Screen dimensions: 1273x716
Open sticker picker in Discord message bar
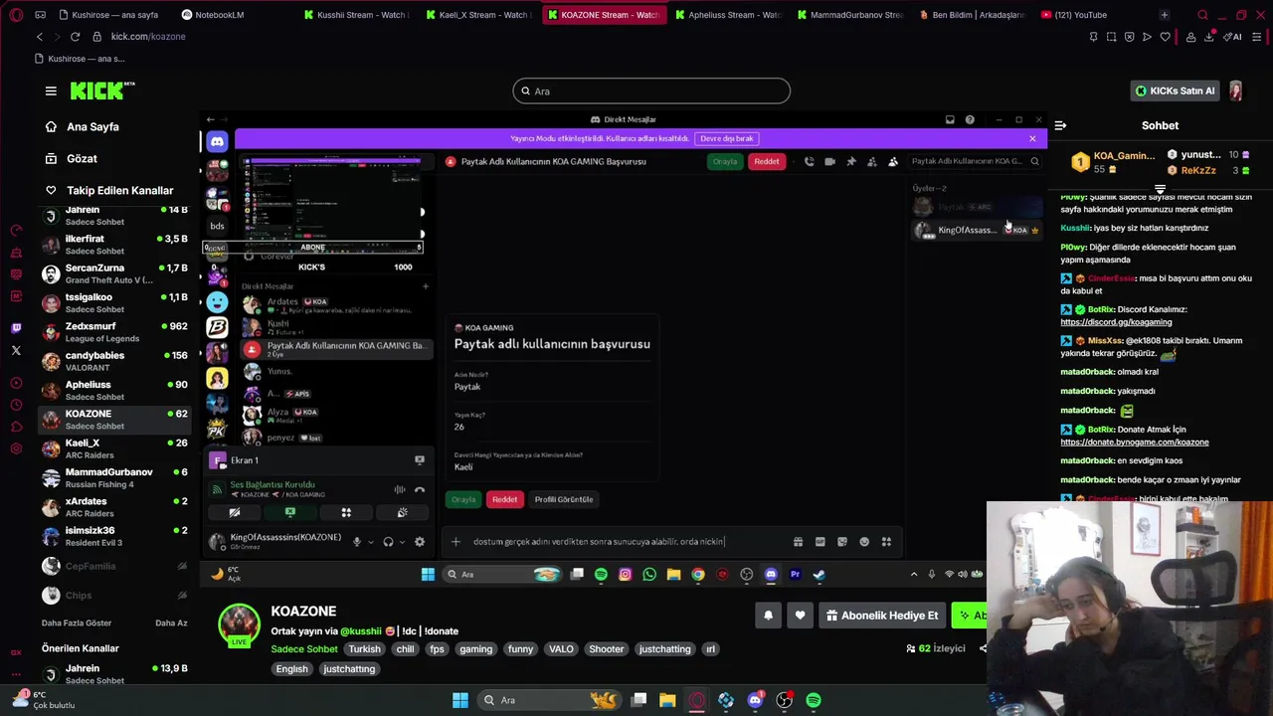(x=841, y=542)
